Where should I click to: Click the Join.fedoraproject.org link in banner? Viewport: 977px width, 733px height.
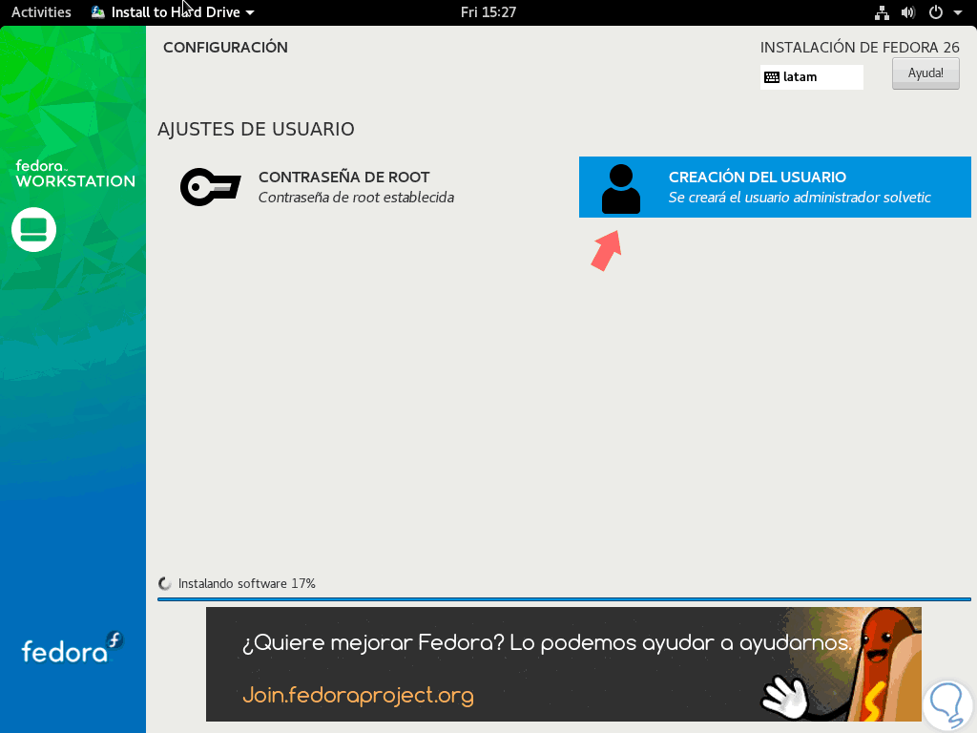(359, 695)
